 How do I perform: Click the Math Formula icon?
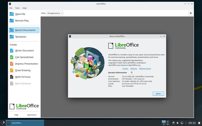pos(12,77)
